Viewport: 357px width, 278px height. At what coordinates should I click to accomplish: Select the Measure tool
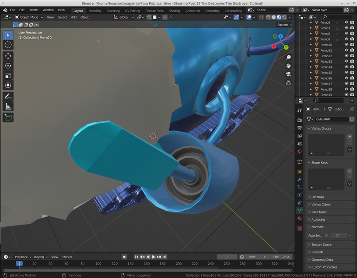pos(8,106)
